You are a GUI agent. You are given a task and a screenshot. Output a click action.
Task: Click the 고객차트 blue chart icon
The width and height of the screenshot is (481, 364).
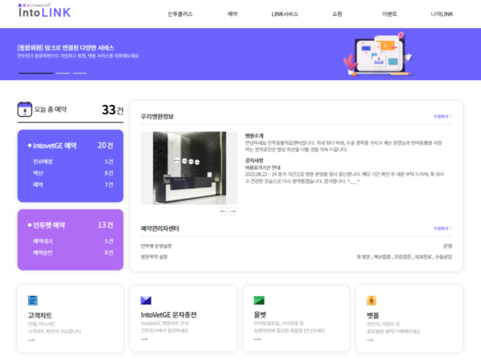32,301
